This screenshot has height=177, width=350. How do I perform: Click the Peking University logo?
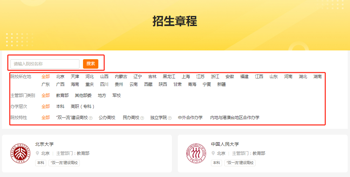click(x=20, y=153)
